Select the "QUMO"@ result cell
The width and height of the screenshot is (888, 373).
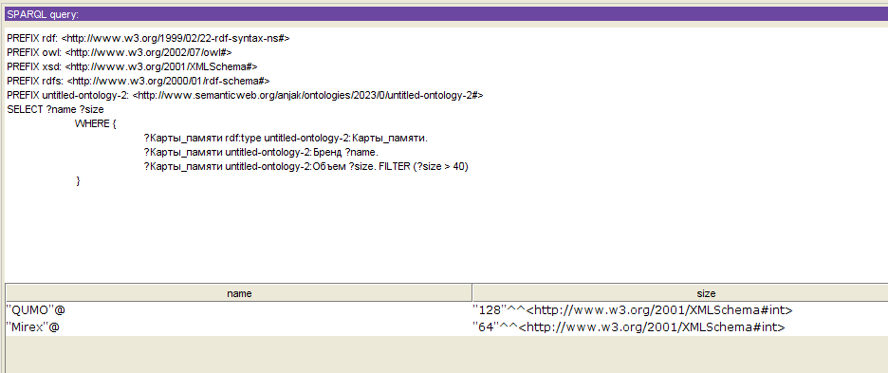pyautogui.click(x=239, y=310)
